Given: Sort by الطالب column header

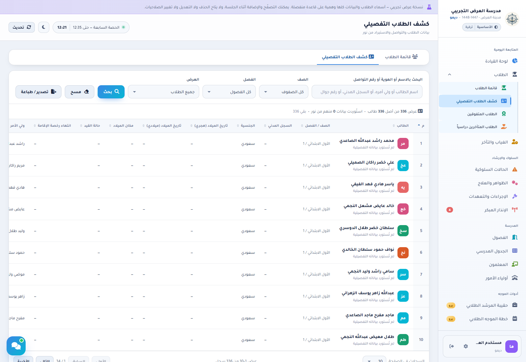Looking at the screenshot, I should (x=401, y=126).
